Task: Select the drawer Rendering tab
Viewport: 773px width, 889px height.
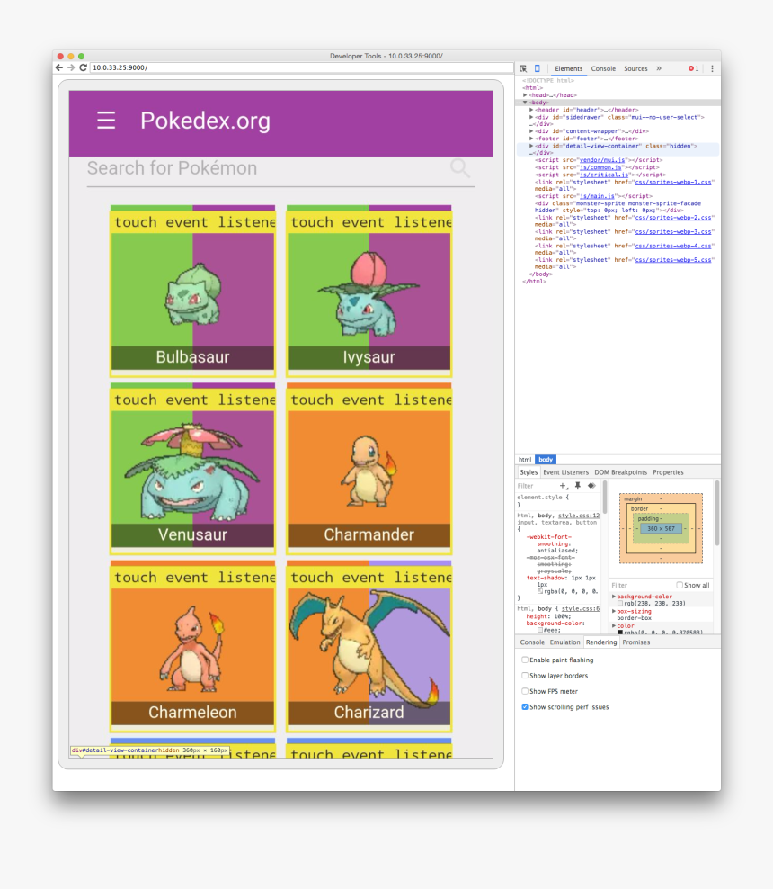Action: pyautogui.click(x=600, y=642)
